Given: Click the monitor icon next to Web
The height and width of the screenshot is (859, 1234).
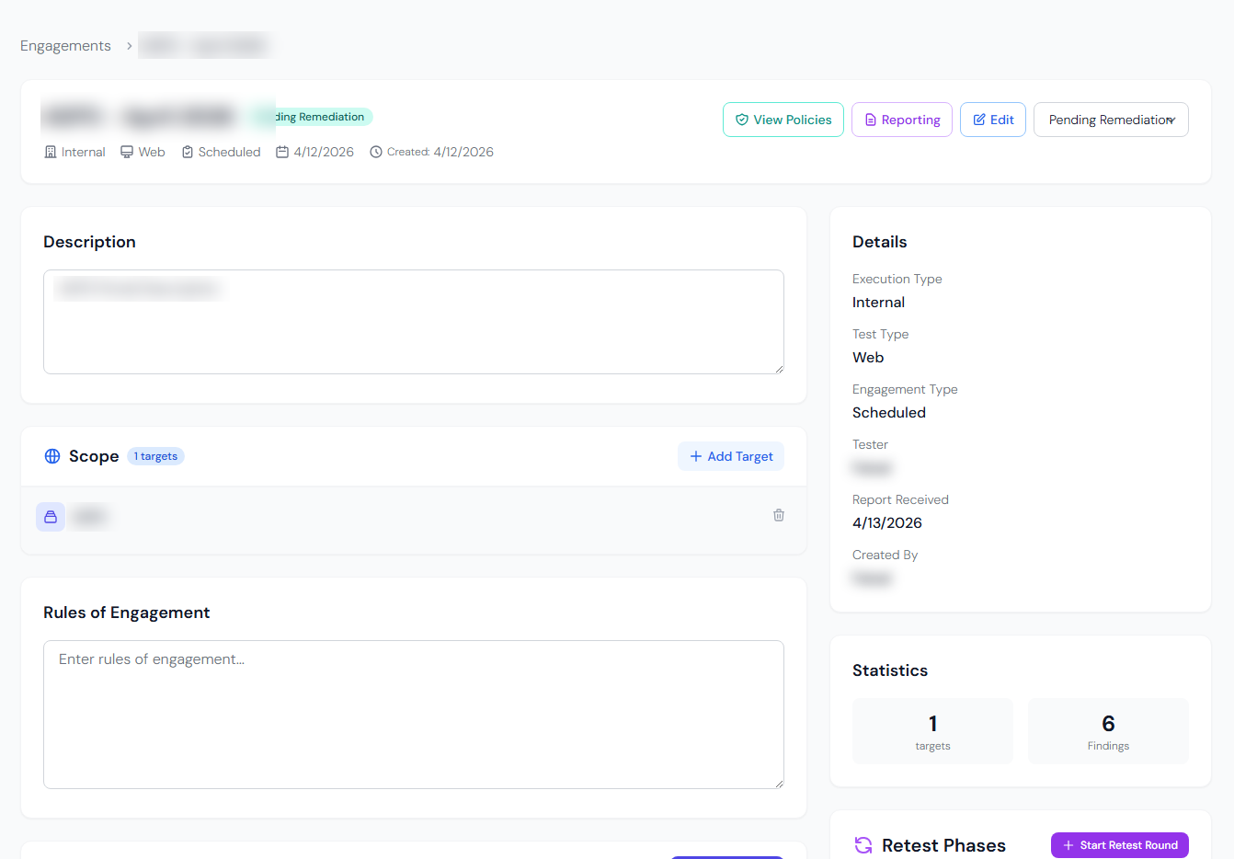Looking at the screenshot, I should [127, 152].
